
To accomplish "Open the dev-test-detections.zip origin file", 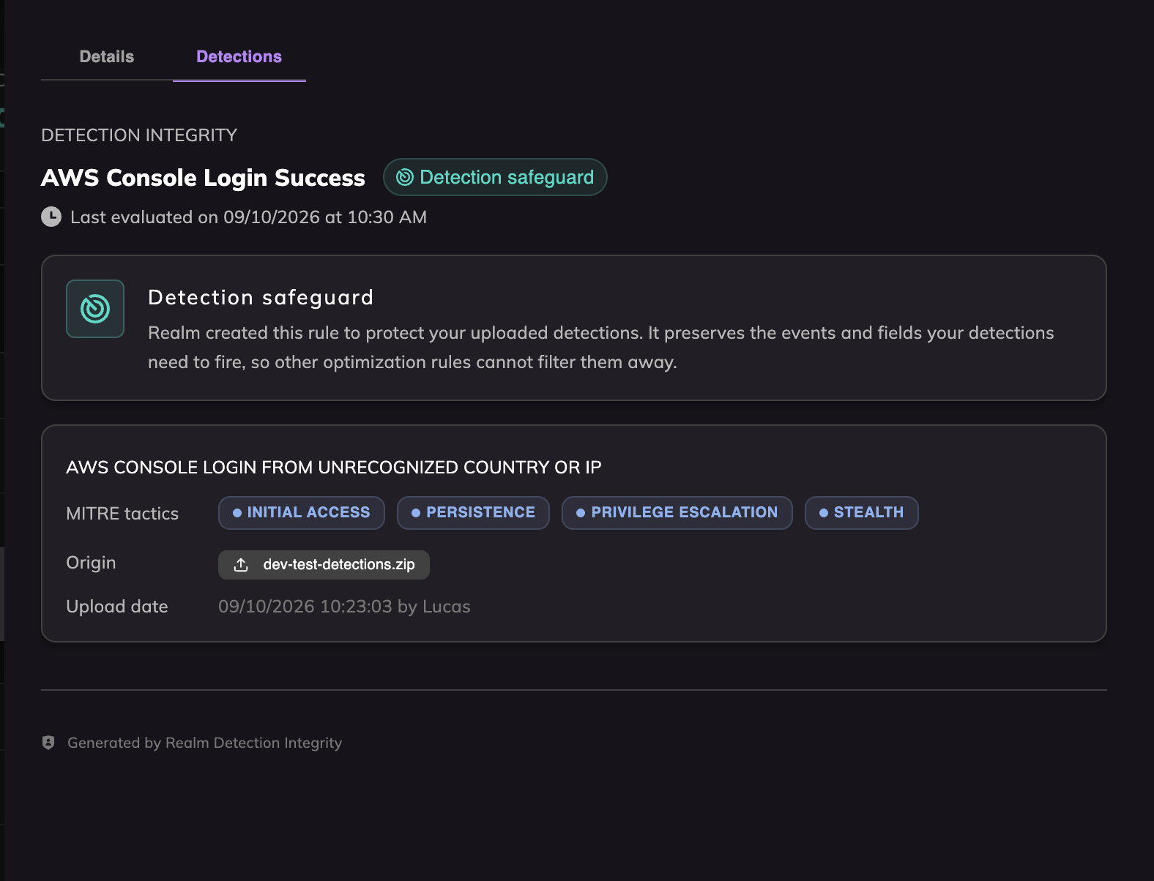I will pos(324,565).
